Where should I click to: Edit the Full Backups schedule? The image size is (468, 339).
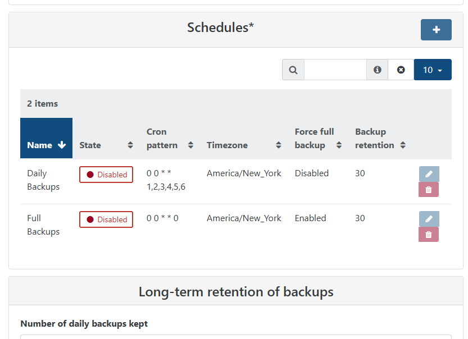[429, 219]
